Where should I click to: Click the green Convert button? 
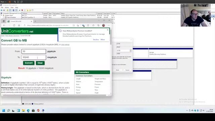[x=29, y=63]
